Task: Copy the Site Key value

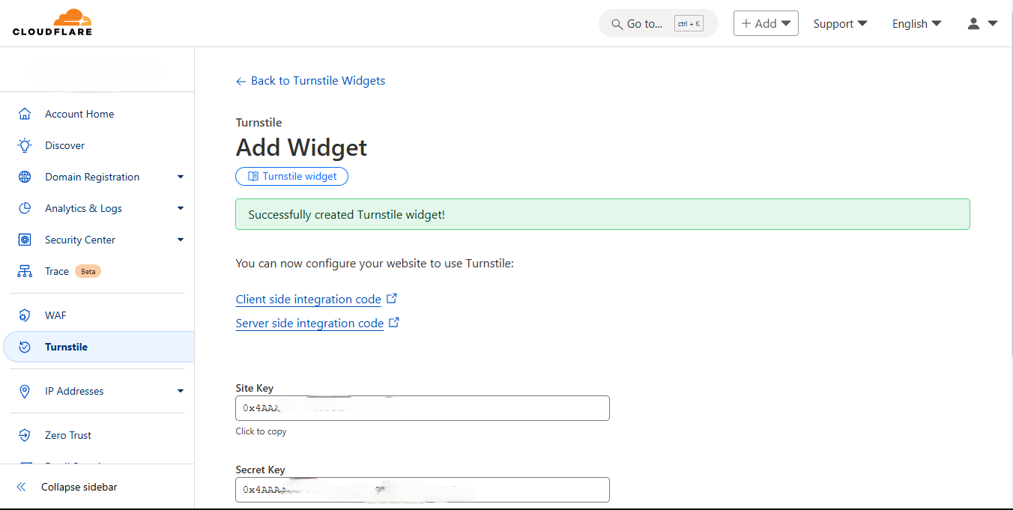Action: click(422, 408)
